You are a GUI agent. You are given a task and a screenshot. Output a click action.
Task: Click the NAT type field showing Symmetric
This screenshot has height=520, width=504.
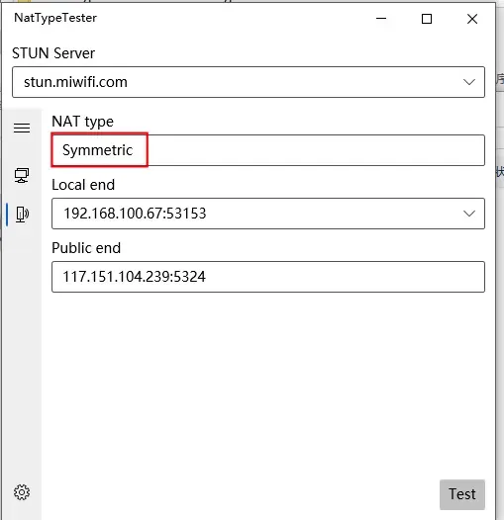(268, 150)
